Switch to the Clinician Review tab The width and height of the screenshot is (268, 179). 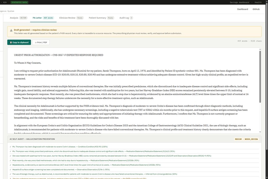[x=71, y=18]
